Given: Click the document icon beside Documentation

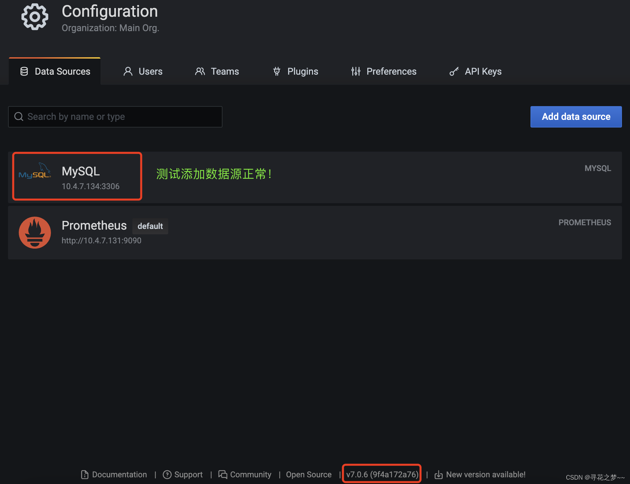Looking at the screenshot, I should (x=84, y=475).
